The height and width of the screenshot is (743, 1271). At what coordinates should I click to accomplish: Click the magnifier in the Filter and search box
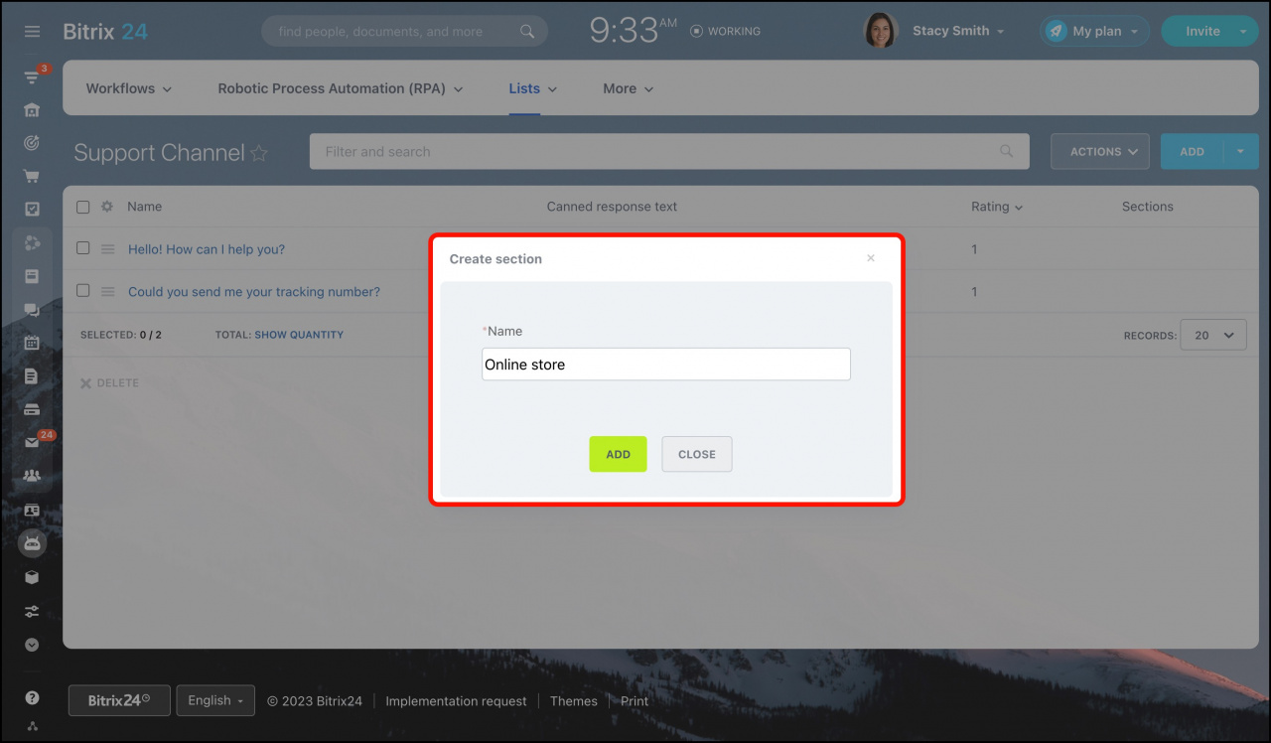point(1007,152)
